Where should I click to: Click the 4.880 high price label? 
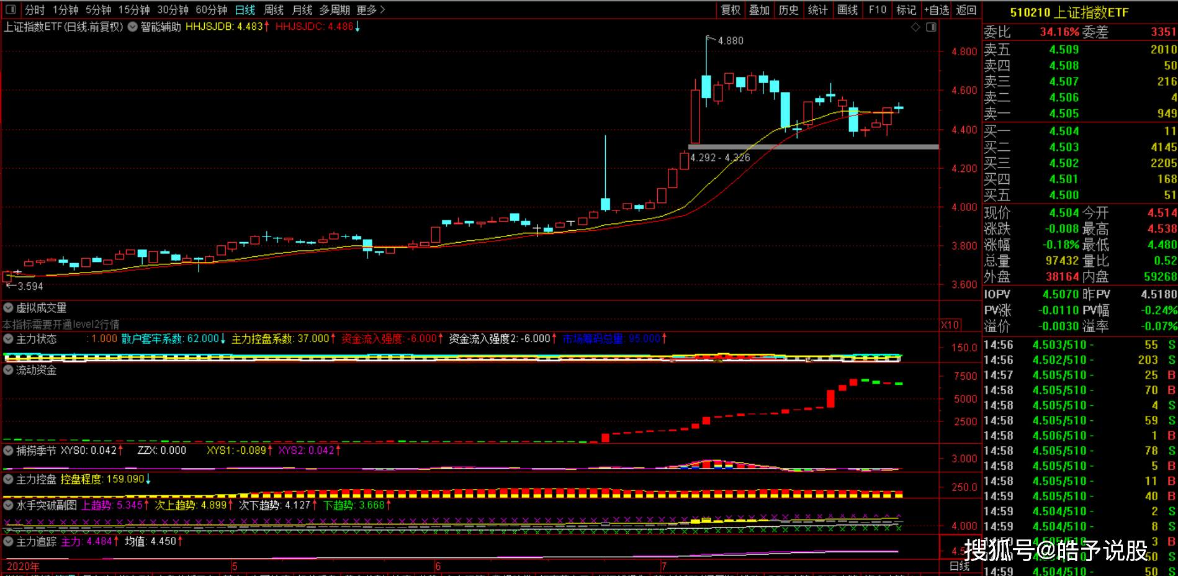click(x=730, y=41)
